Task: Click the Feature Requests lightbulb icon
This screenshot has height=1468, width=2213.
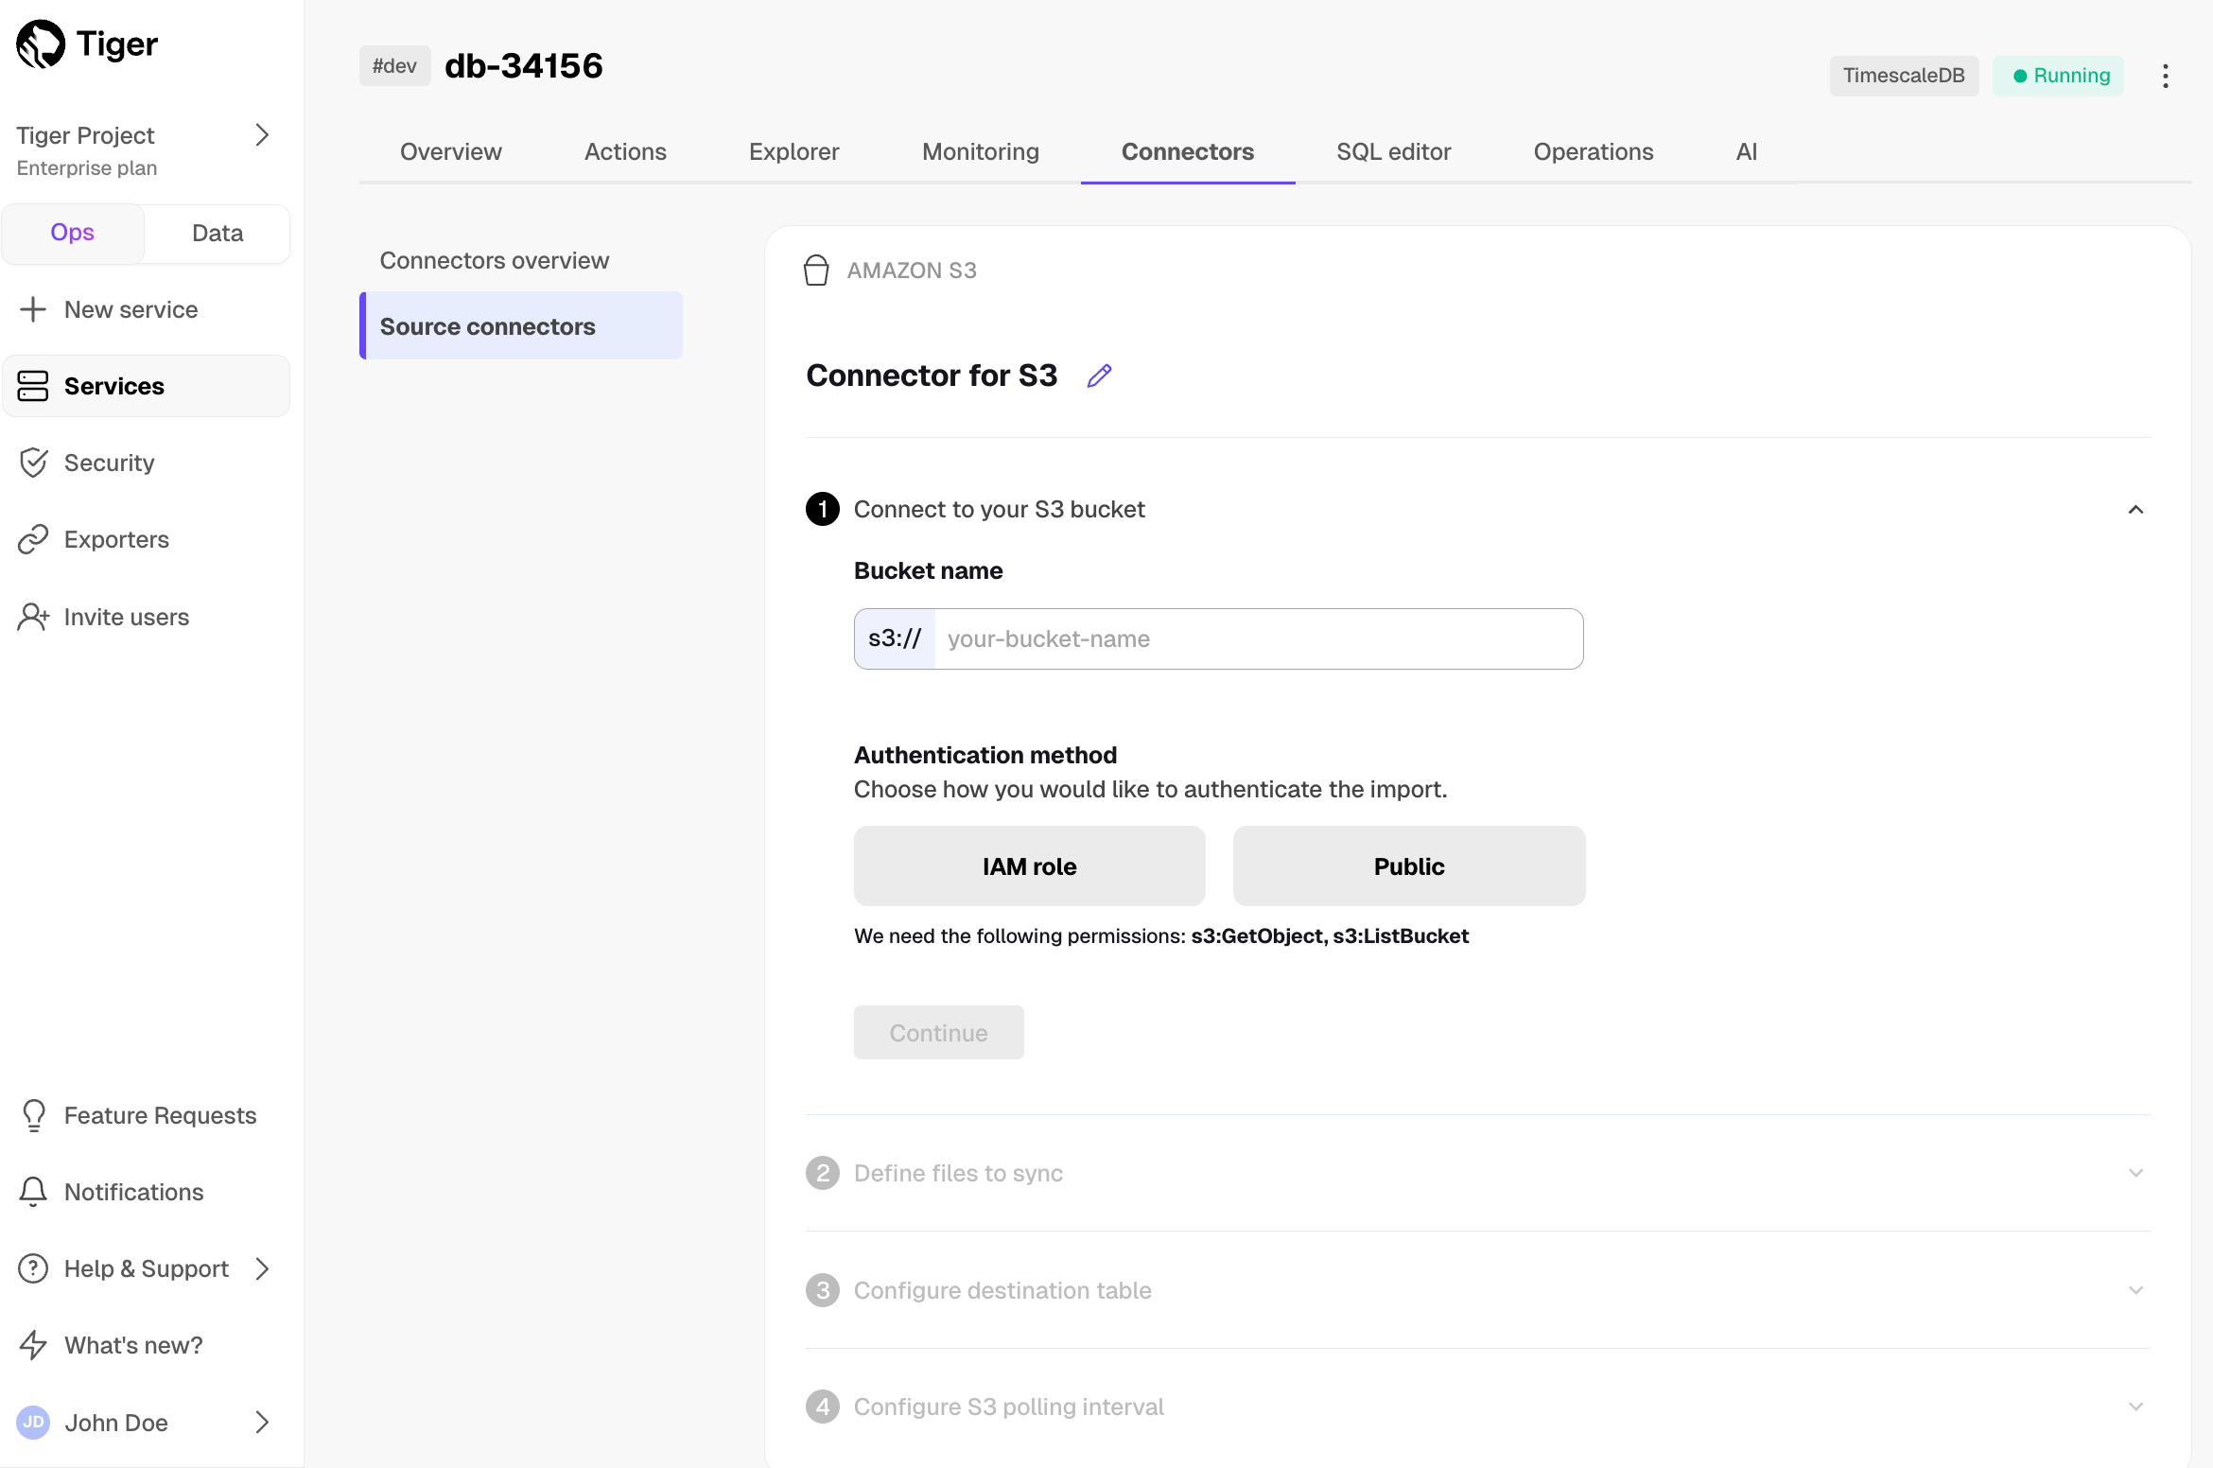Action: click(33, 1115)
